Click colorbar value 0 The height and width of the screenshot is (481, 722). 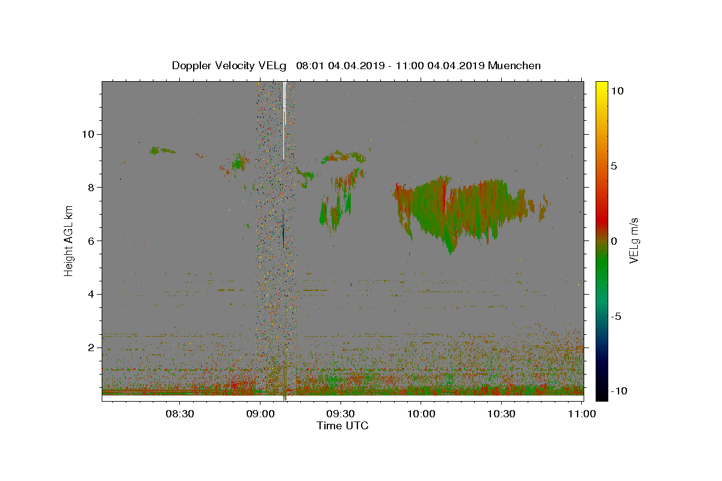coord(614,241)
